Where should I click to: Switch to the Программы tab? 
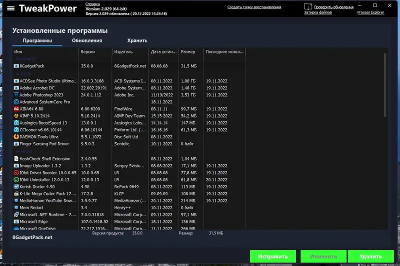(37, 41)
